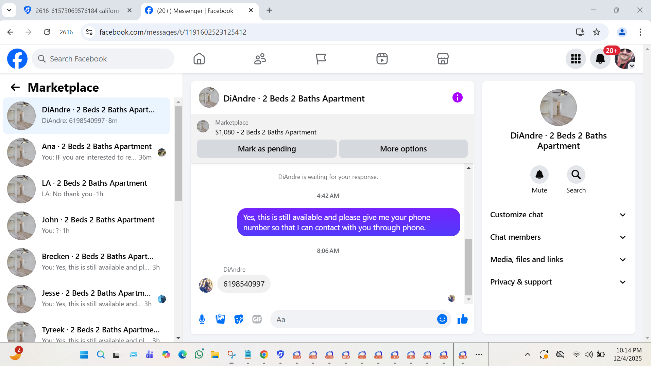Open the emoji picker smiley icon
The height and width of the screenshot is (366, 651).
coord(442,319)
